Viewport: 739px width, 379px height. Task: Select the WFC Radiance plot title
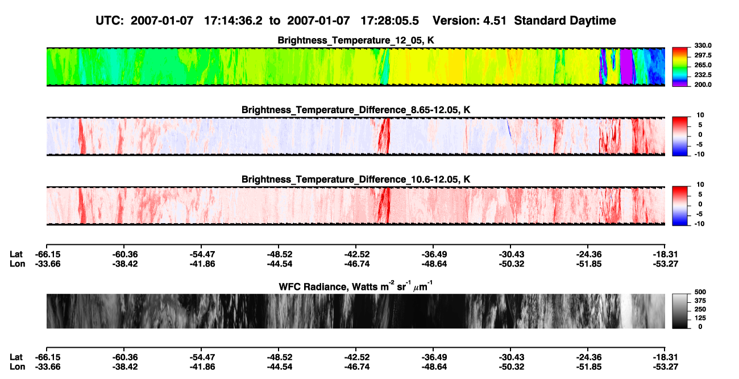356,285
